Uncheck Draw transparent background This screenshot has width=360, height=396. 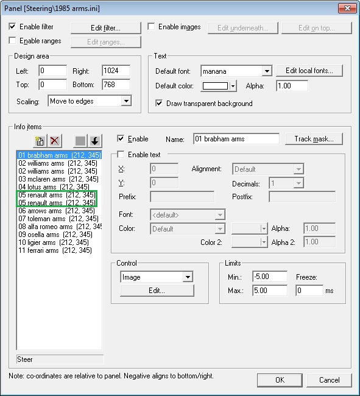coord(159,104)
